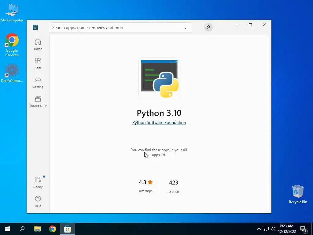The width and height of the screenshot is (313, 235).
Task: Open Help in the Store sidebar
Action: pos(38,201)
